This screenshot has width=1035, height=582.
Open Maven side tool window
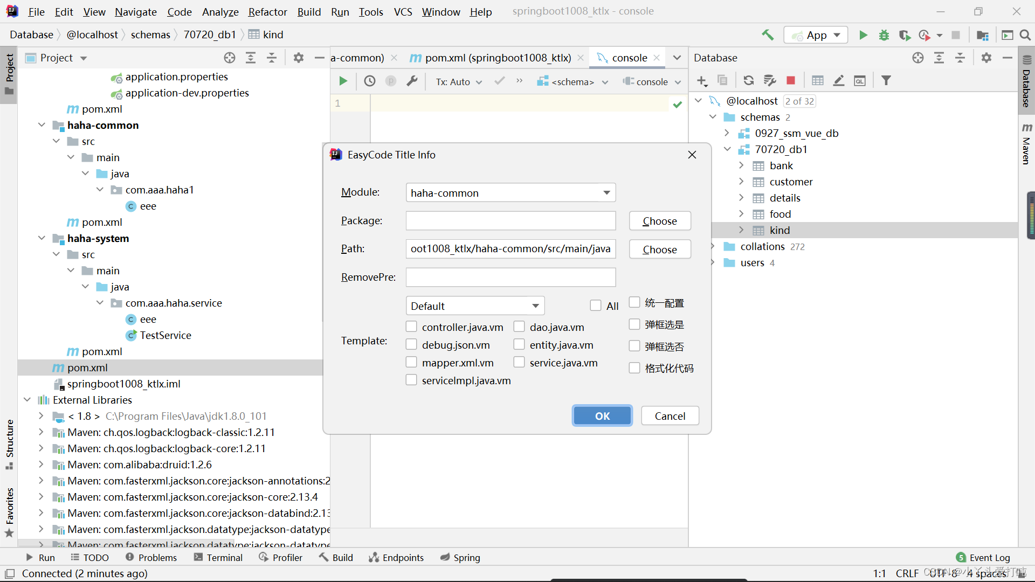(x=1026, y=143)
